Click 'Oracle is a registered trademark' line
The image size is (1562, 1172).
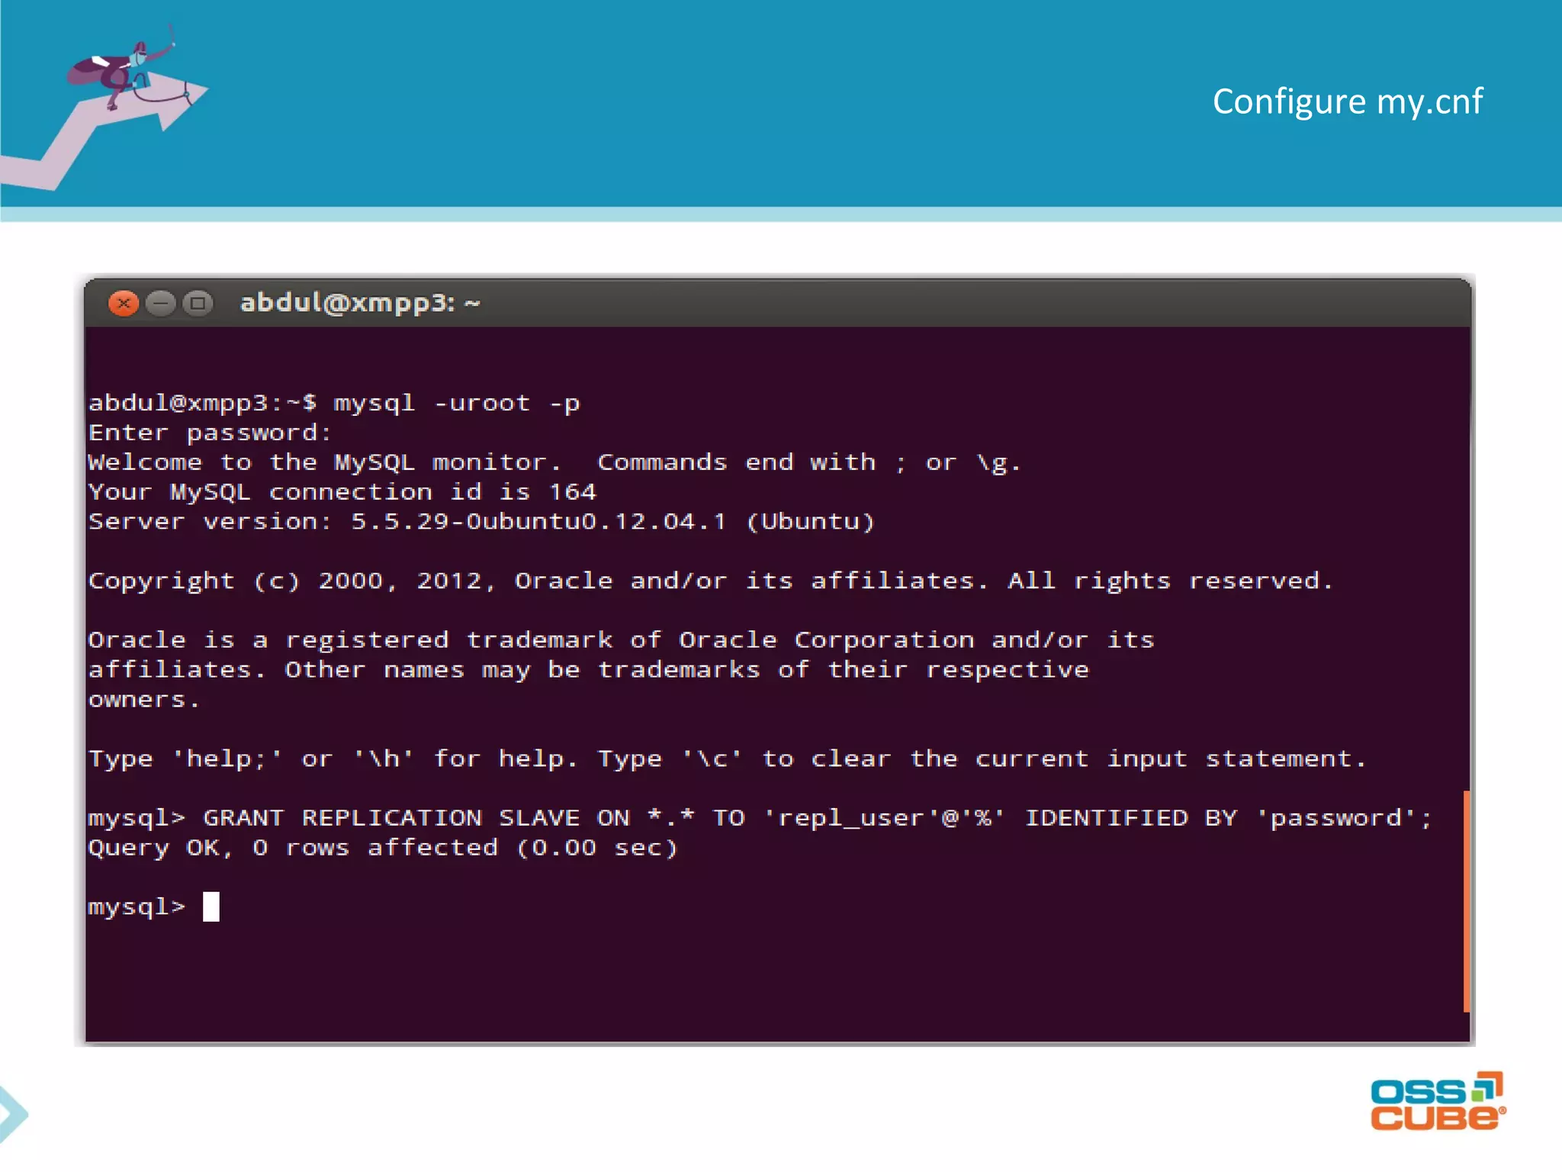(x=621, y=640)
